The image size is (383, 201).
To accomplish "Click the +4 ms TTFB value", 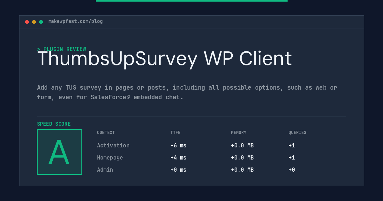I will click(178, 158).
